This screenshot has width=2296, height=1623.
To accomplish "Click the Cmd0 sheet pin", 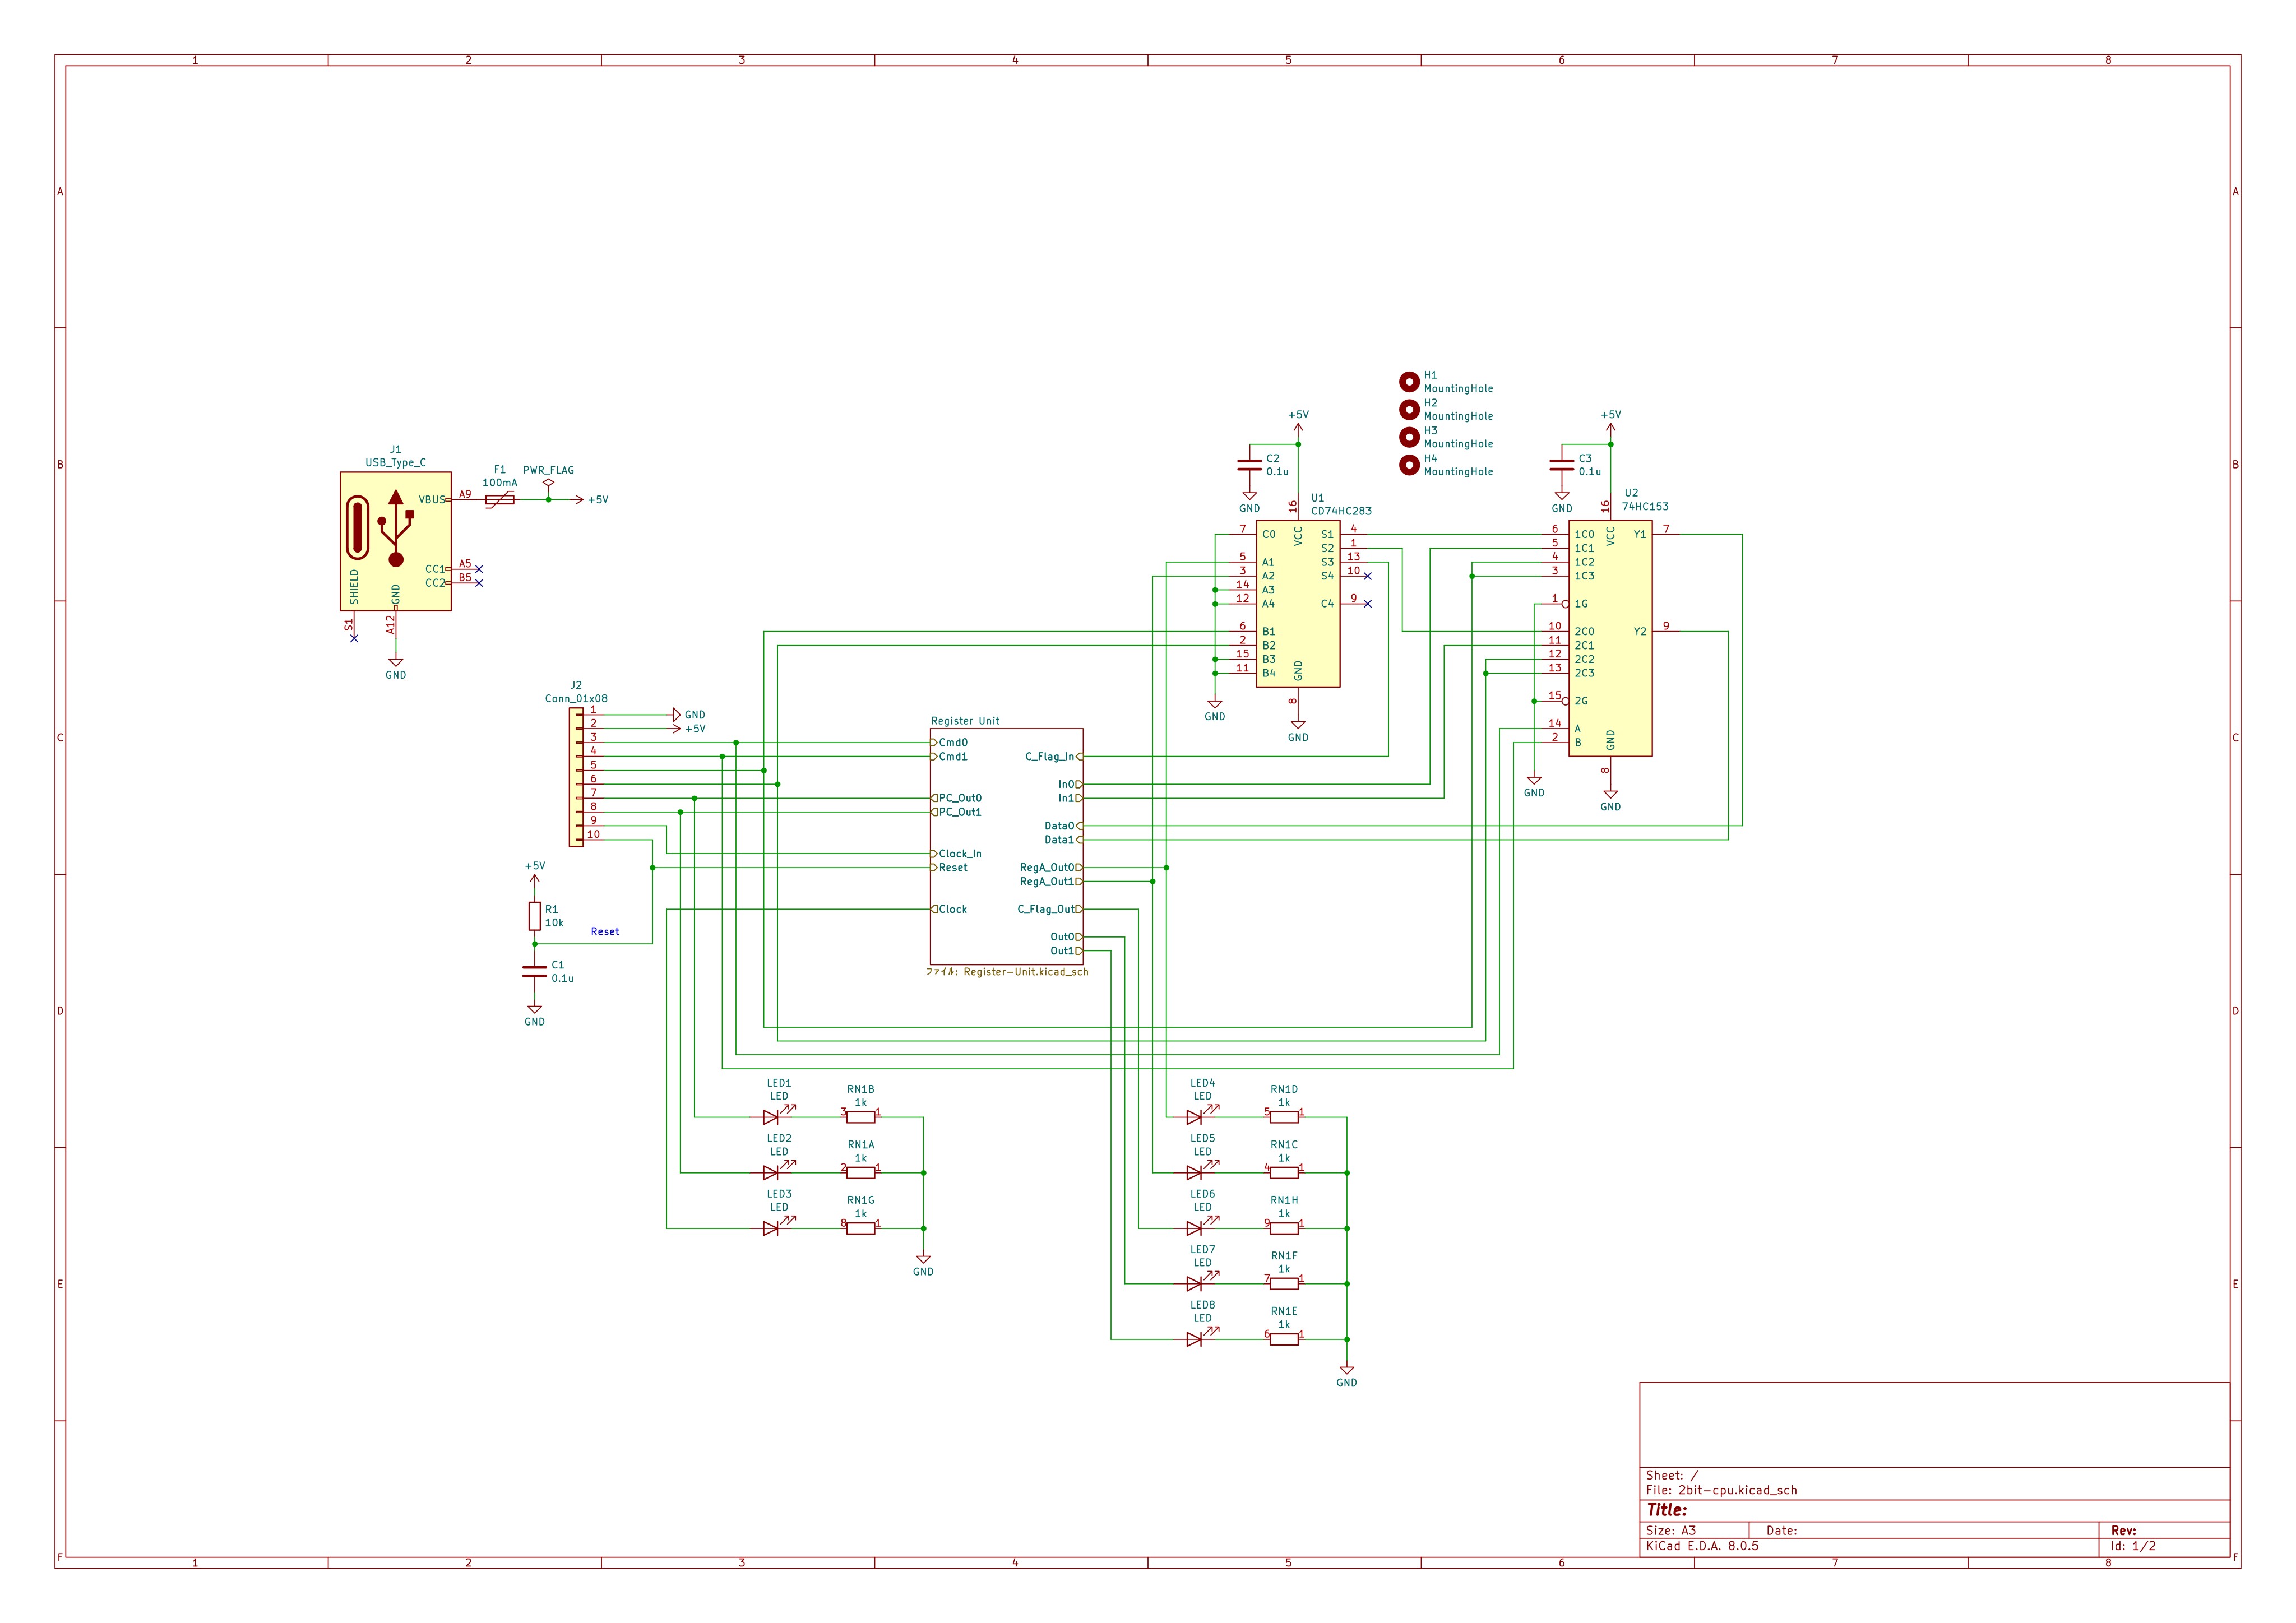I will 950,743.
